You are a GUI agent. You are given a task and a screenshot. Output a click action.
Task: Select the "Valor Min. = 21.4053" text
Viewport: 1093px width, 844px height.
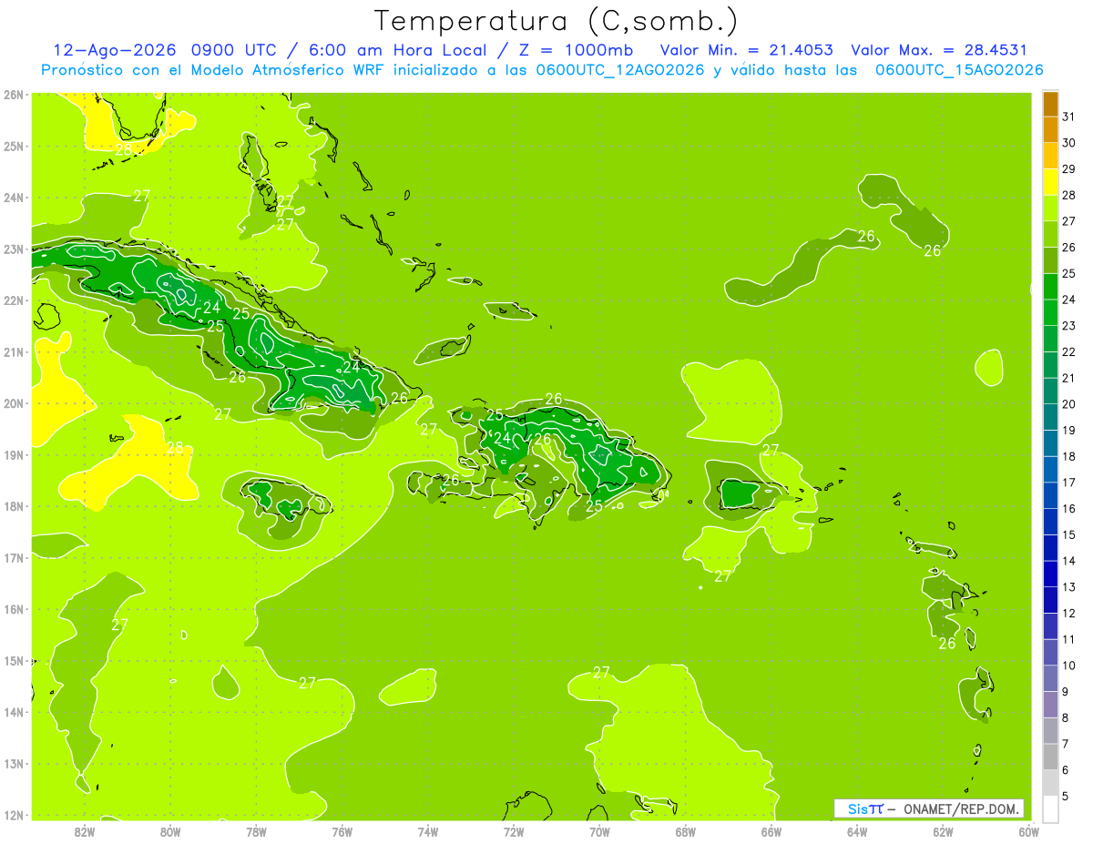pyautogui.click(x=746, y=50)
